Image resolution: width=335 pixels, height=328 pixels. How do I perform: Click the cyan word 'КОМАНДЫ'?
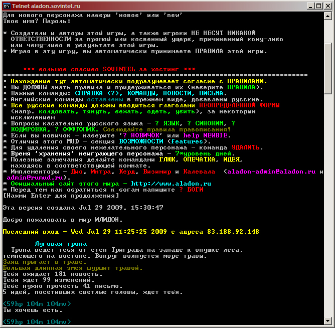tap(141, 93)
